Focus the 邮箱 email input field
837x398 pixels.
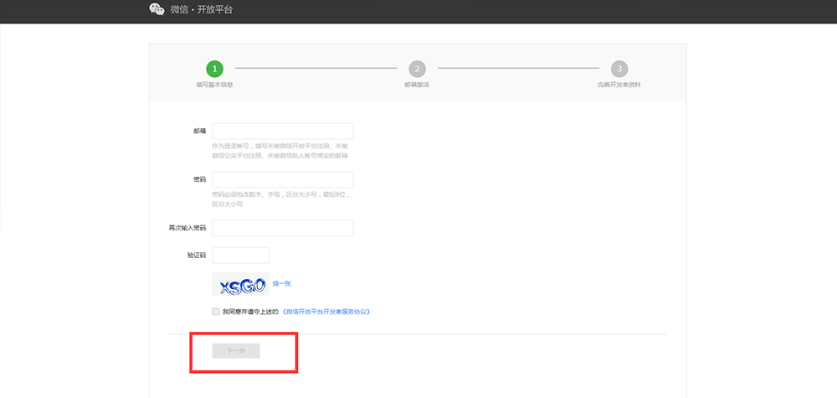pyautogui.click(x=282, y=131)
